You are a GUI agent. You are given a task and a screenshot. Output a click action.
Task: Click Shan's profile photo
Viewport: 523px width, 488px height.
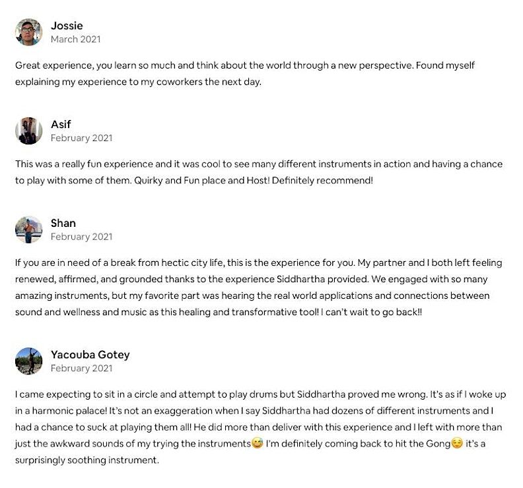[28, 229]
